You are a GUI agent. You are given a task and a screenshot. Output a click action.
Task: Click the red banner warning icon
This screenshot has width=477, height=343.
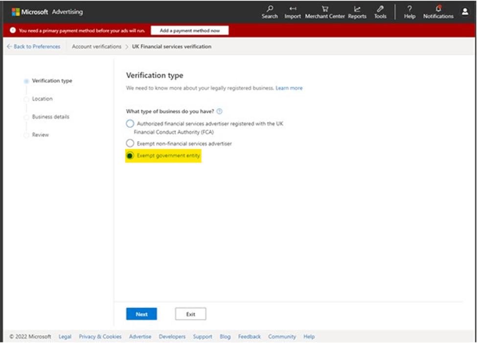tap(13, 30)
